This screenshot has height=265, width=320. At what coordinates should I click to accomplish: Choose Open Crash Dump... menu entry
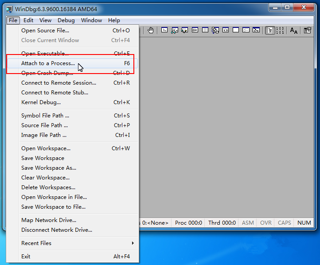click(x=73, y=73)
